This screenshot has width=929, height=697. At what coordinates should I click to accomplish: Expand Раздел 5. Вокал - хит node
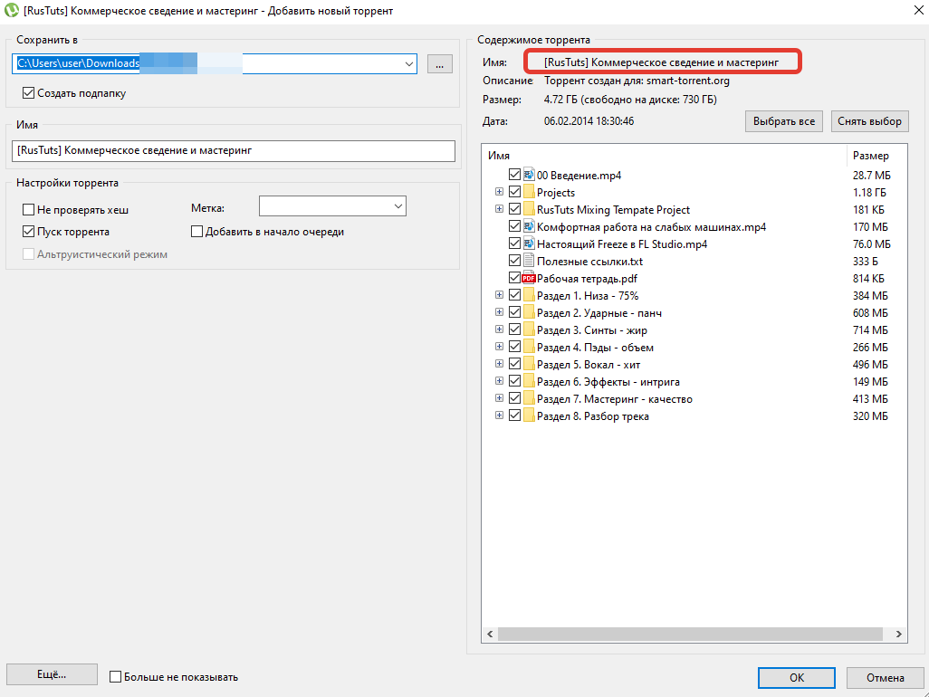(x=500, y=363)
